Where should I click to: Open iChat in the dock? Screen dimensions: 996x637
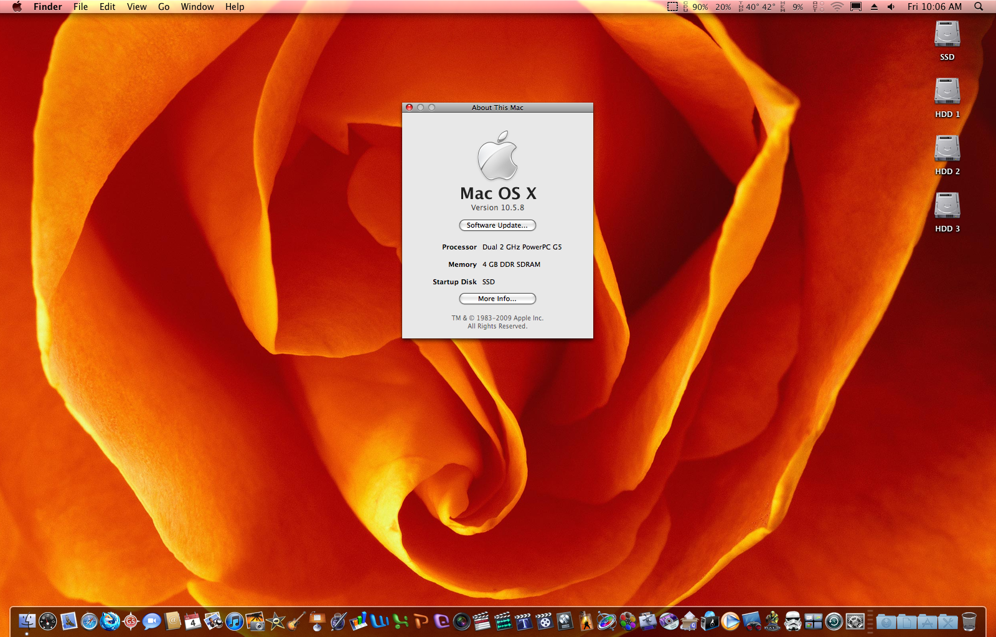tap(151, 621)
